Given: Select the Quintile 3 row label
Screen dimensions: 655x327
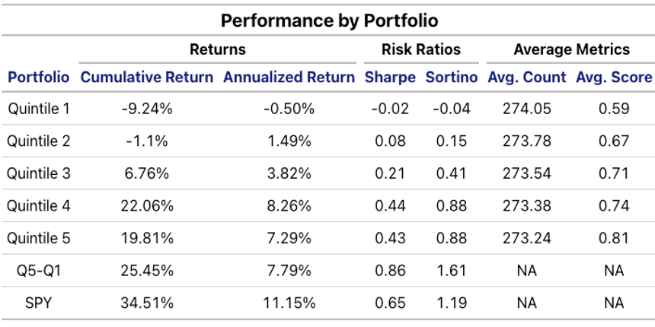Looking at the screenshot, I should tap(39, 173).
